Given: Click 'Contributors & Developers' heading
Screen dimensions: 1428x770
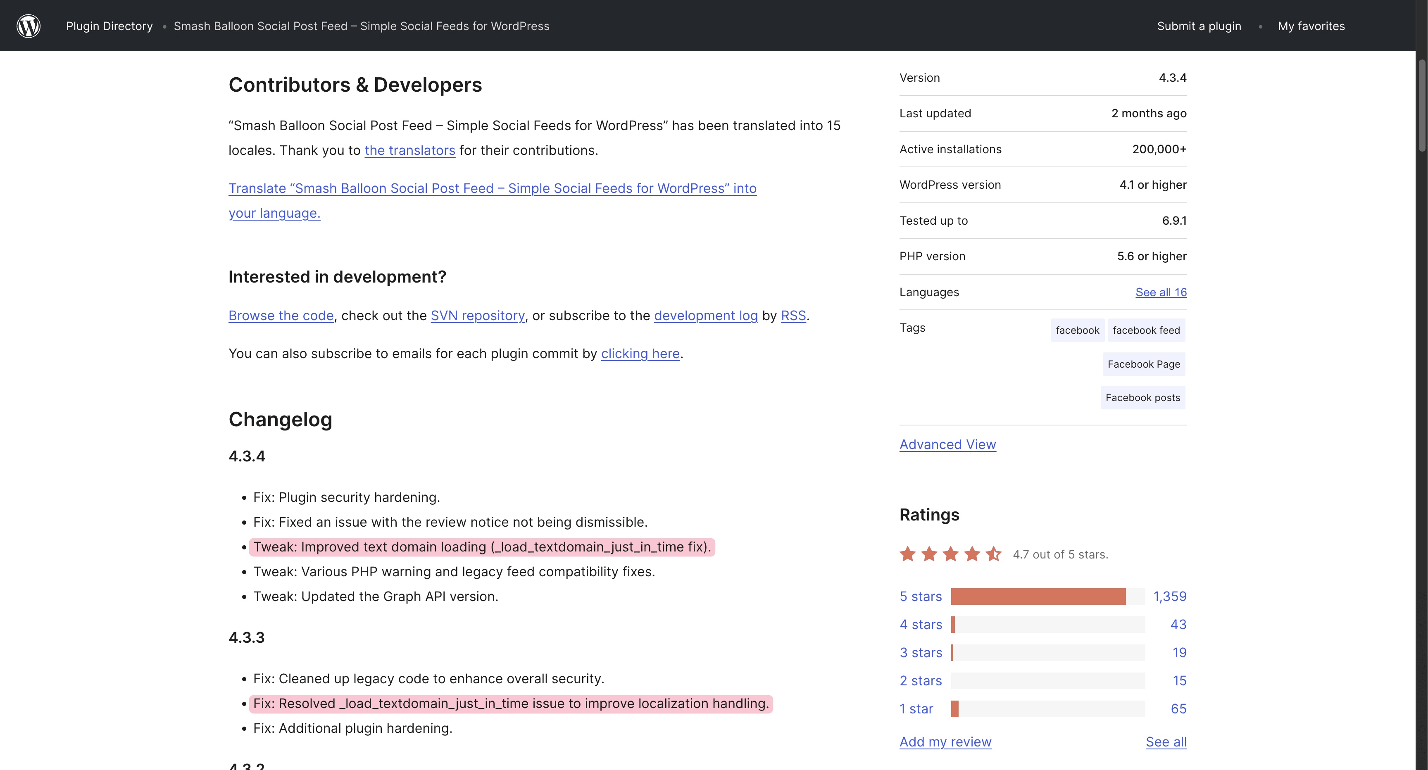Looking at the screenshot, I should point(355,85).
